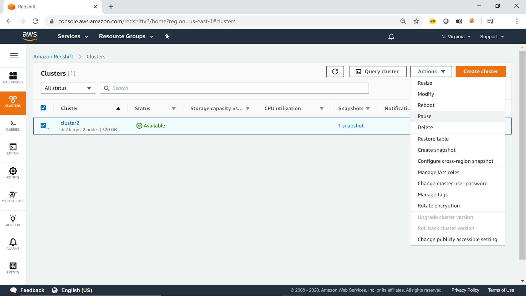This screenshot has height=296, width=526.
Task: Open the Advisor lightbulb icon
Action: [13, 220]
